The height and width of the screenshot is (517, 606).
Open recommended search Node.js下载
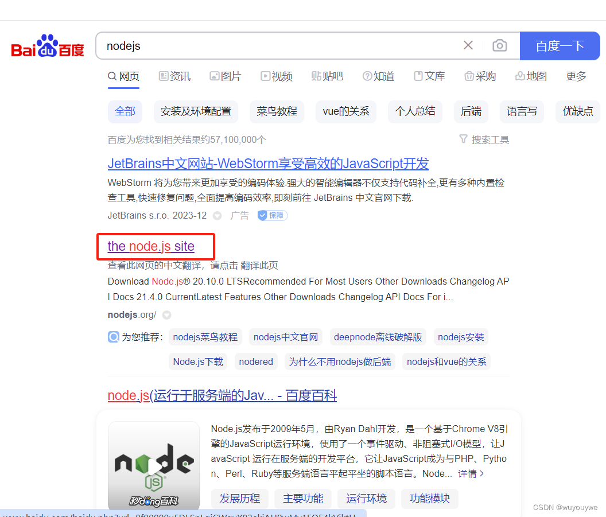[198, 361]
